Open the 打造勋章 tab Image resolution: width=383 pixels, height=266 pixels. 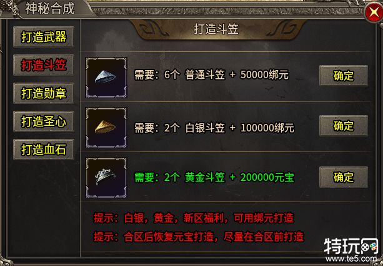(x=44, y=93)
